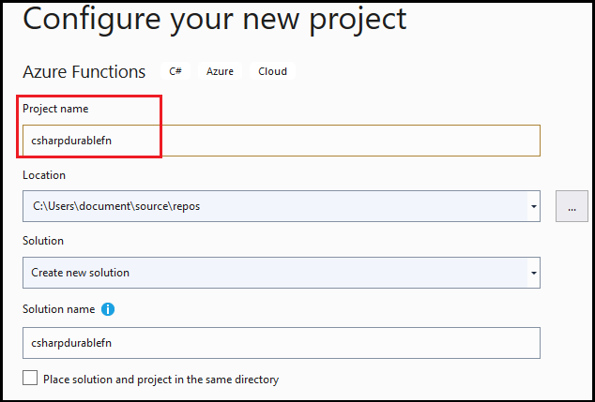Click the 'Project name' field label
595x402 pixels.
point(55,109)
